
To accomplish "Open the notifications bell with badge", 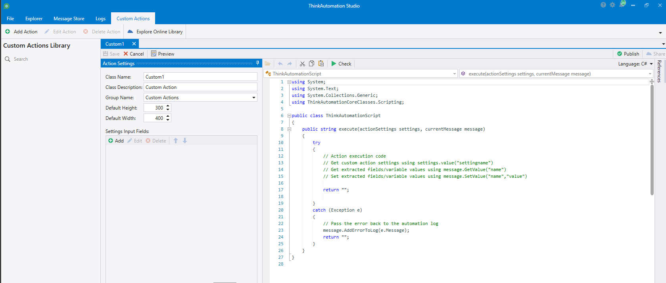I will (x=622, y=4).
